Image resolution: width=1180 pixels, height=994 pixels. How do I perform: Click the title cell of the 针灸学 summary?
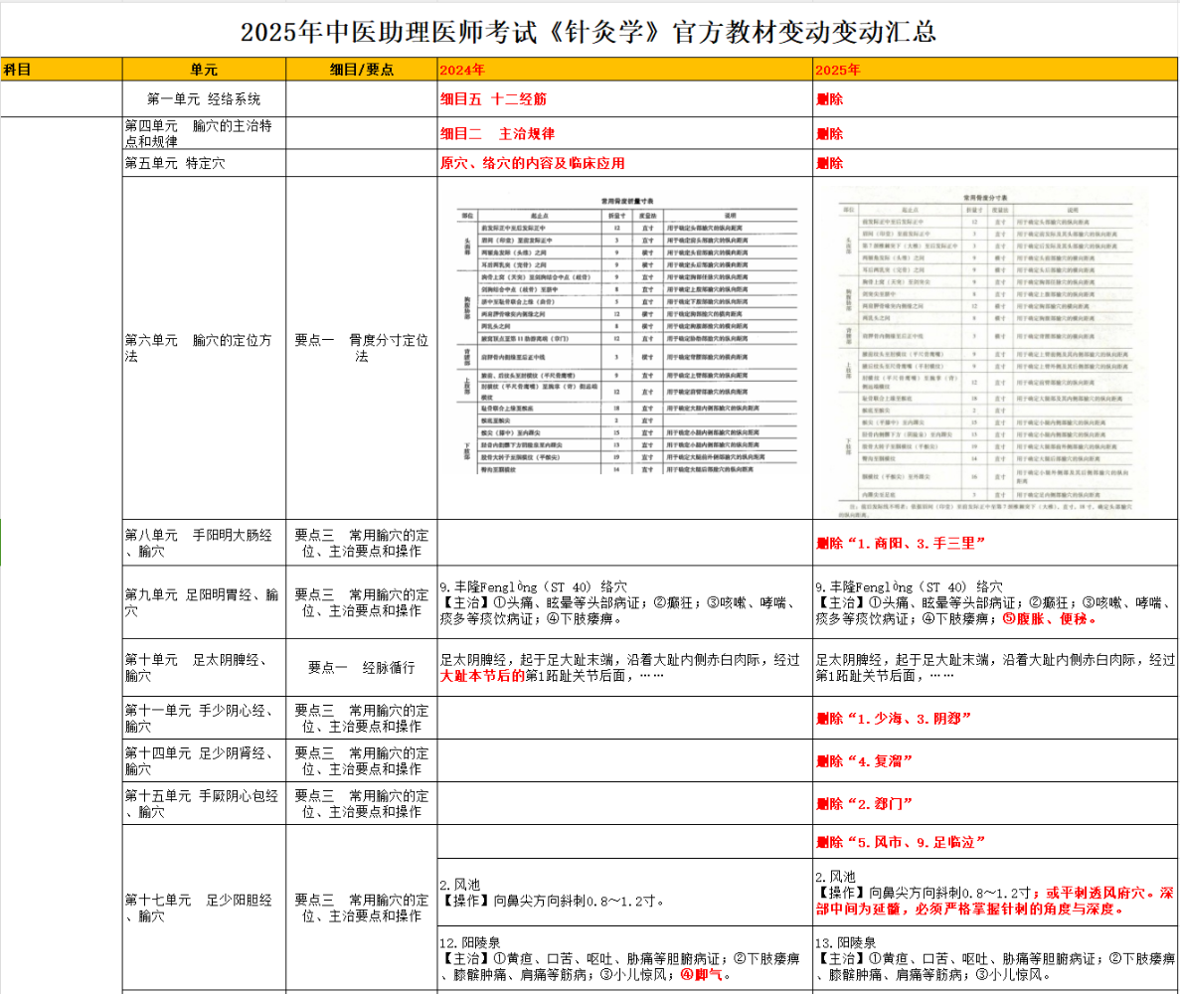click(589, 32)
